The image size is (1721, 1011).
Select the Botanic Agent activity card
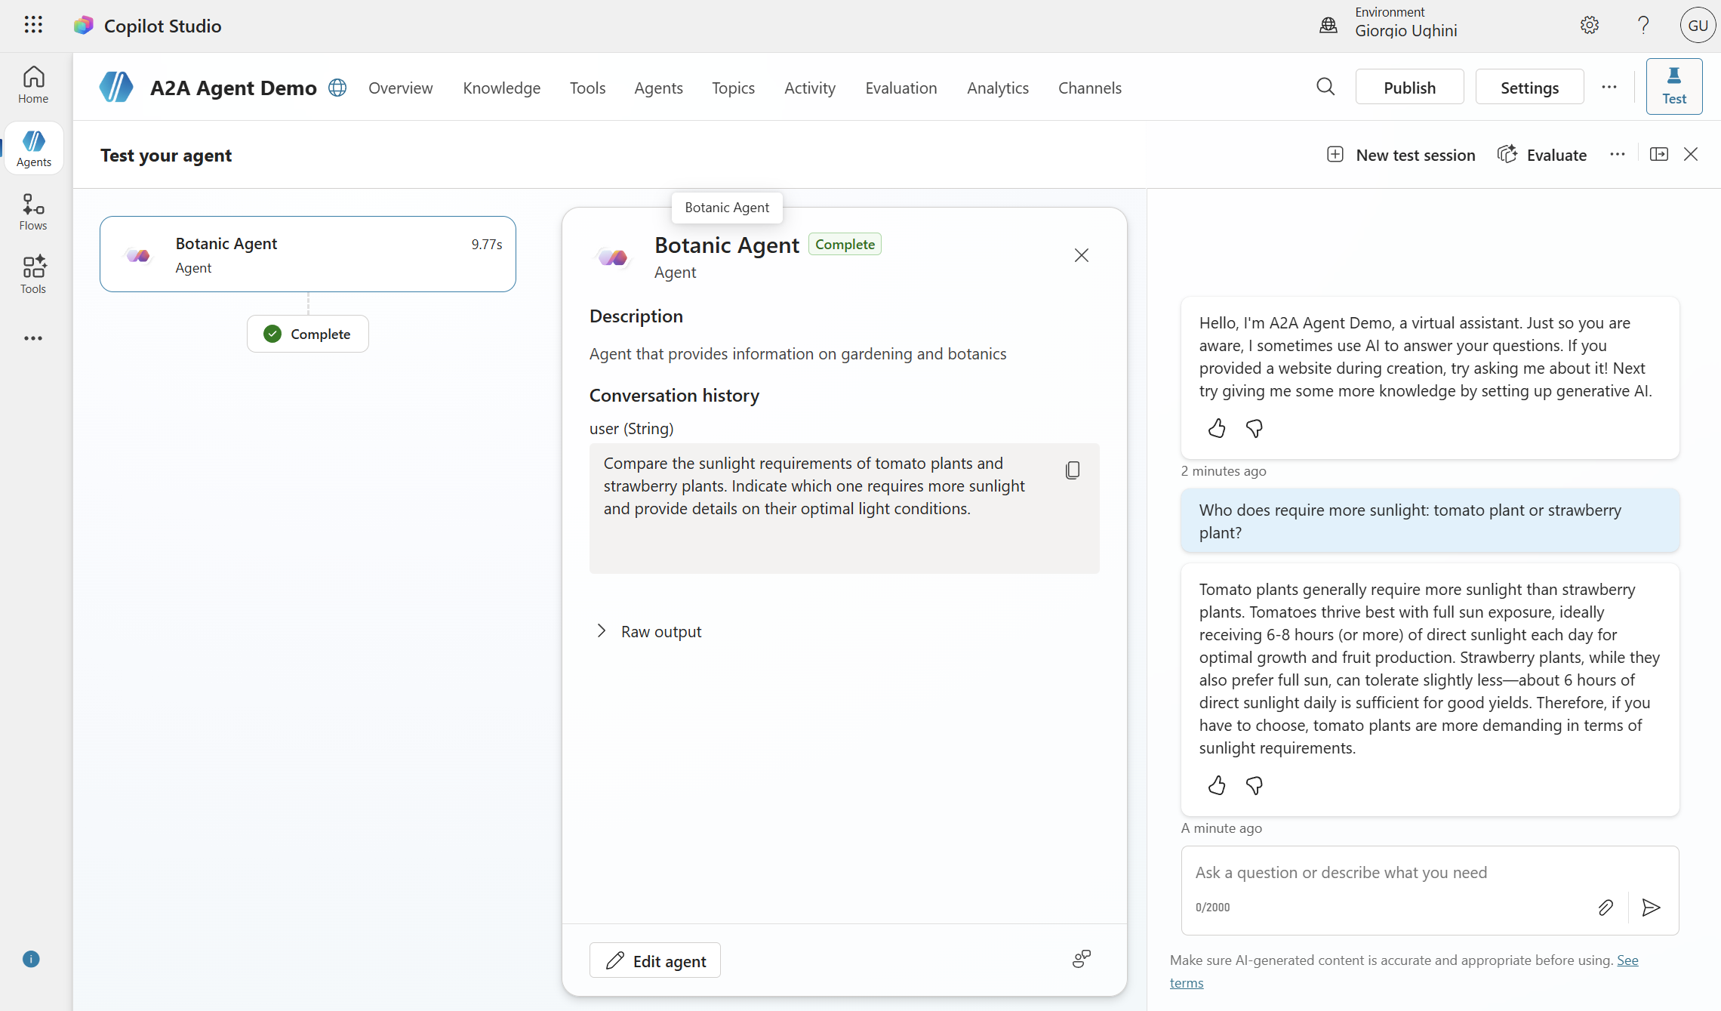[x=307, y=254]
